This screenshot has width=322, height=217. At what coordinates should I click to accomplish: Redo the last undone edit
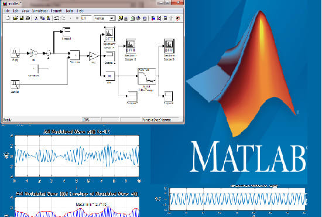63,18
